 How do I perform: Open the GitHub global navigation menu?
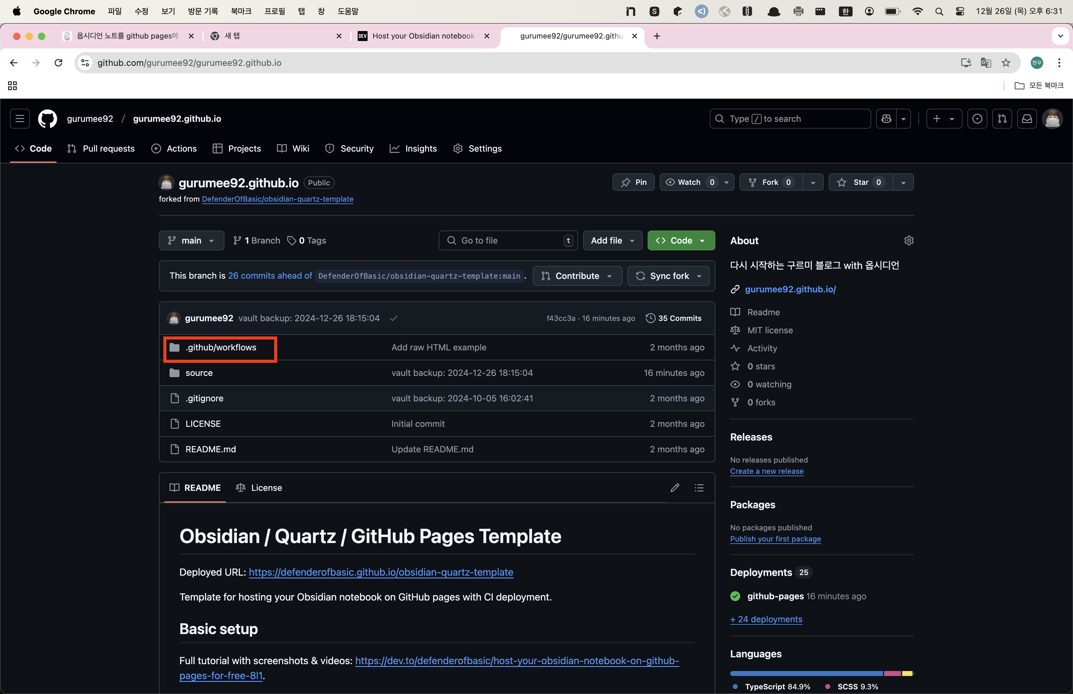tap(20, 119)
